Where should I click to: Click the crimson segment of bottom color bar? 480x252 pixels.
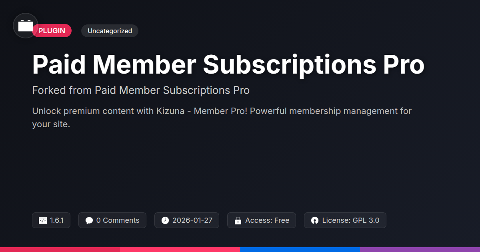[60, 250]
